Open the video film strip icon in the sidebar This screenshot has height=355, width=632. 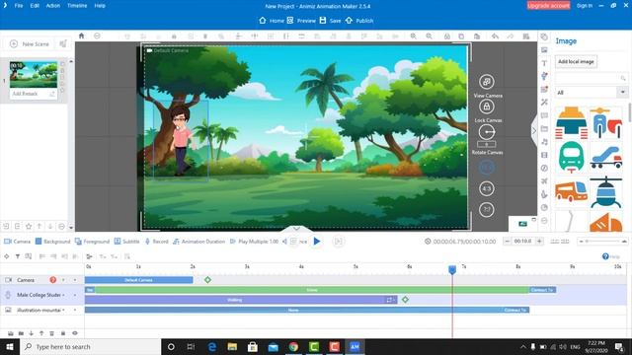(x=544, y=155)
